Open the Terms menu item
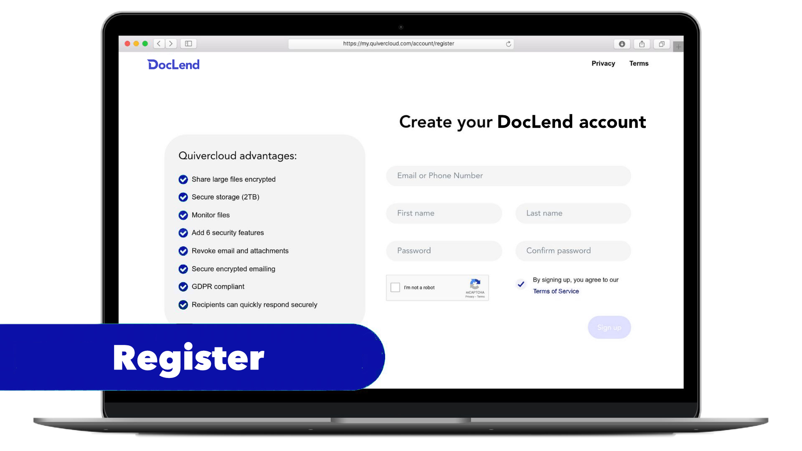 (638, 63)
